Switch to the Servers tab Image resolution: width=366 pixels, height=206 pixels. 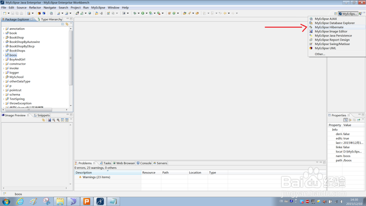click(160, 163)
